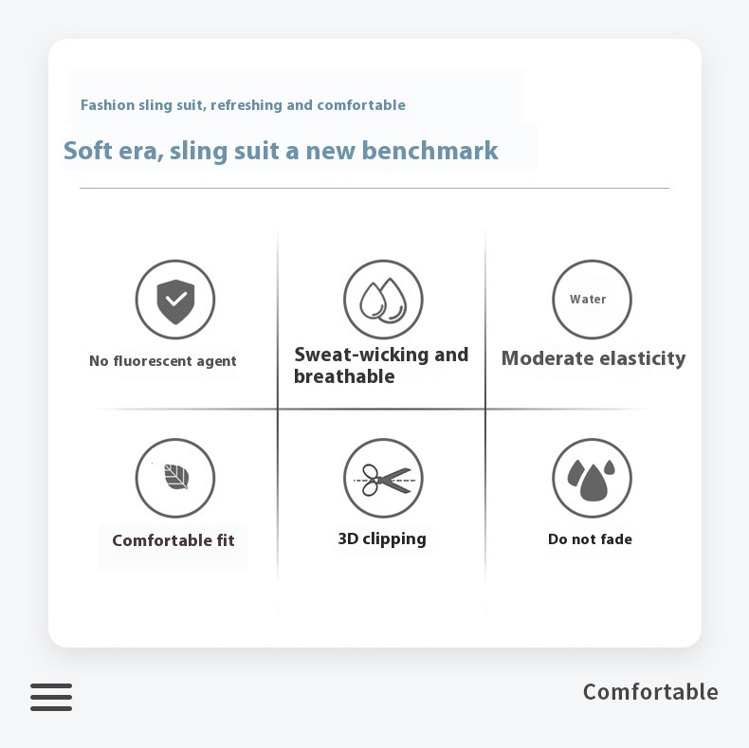This screenshot has height=748, width=749.
Task: Click the "Comfortable" text at bottom right
Action: [650, 692]
